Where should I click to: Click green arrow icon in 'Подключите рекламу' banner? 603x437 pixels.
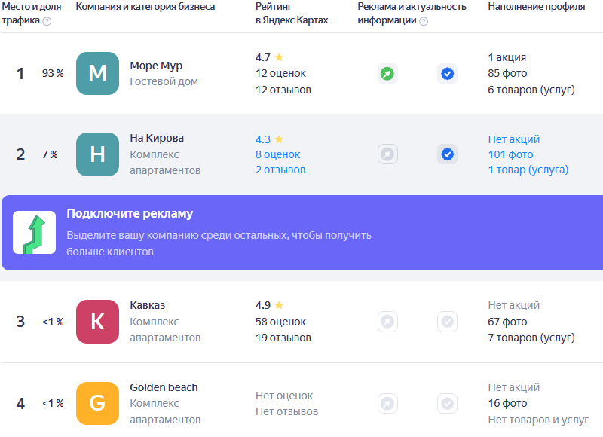coord(34,233)
